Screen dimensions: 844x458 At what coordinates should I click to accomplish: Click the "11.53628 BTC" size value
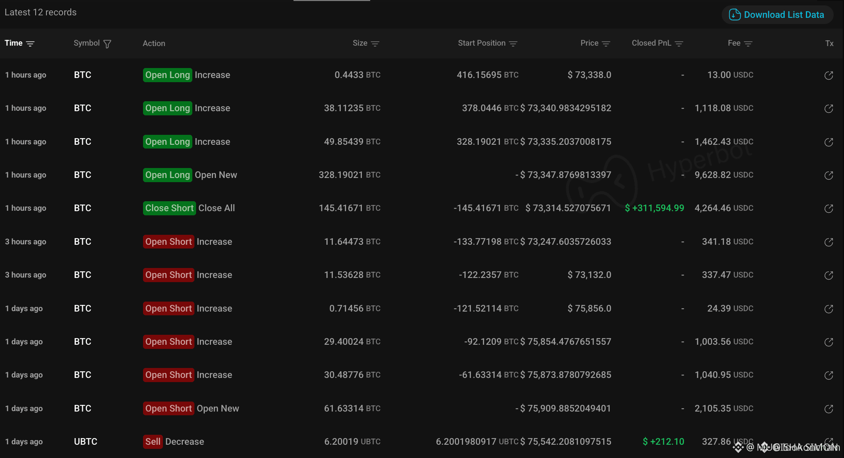click(x=352, y=275)
